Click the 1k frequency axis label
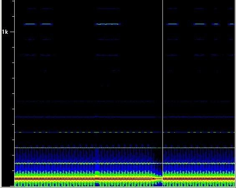 coord(5,32)
